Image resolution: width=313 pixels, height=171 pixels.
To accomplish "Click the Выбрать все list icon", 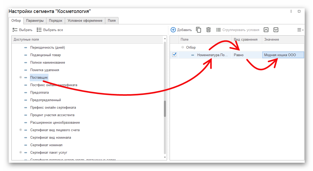I will 39,30.
